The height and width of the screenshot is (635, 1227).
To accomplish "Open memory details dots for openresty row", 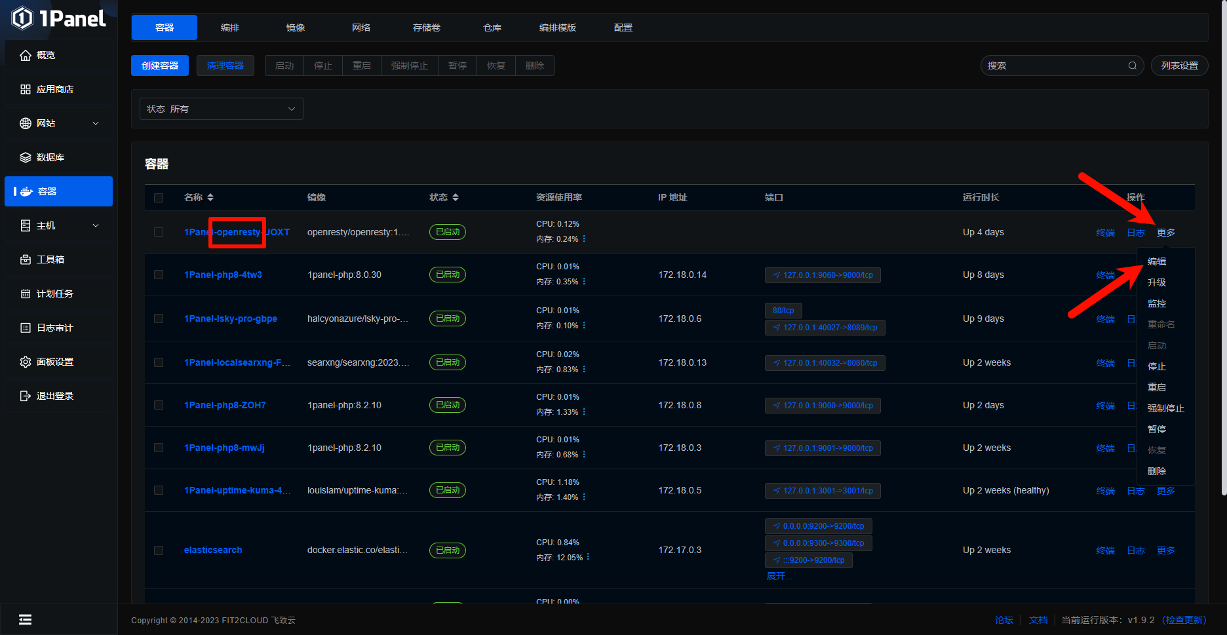I will tap(584, 239).
